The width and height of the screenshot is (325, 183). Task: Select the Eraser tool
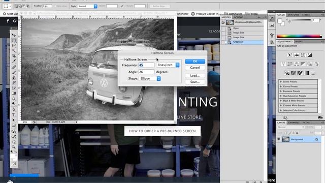pyautogui.click(x=14, y=88)
